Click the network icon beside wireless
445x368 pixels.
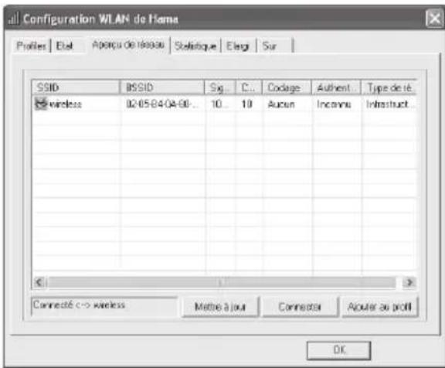(41, 104)
